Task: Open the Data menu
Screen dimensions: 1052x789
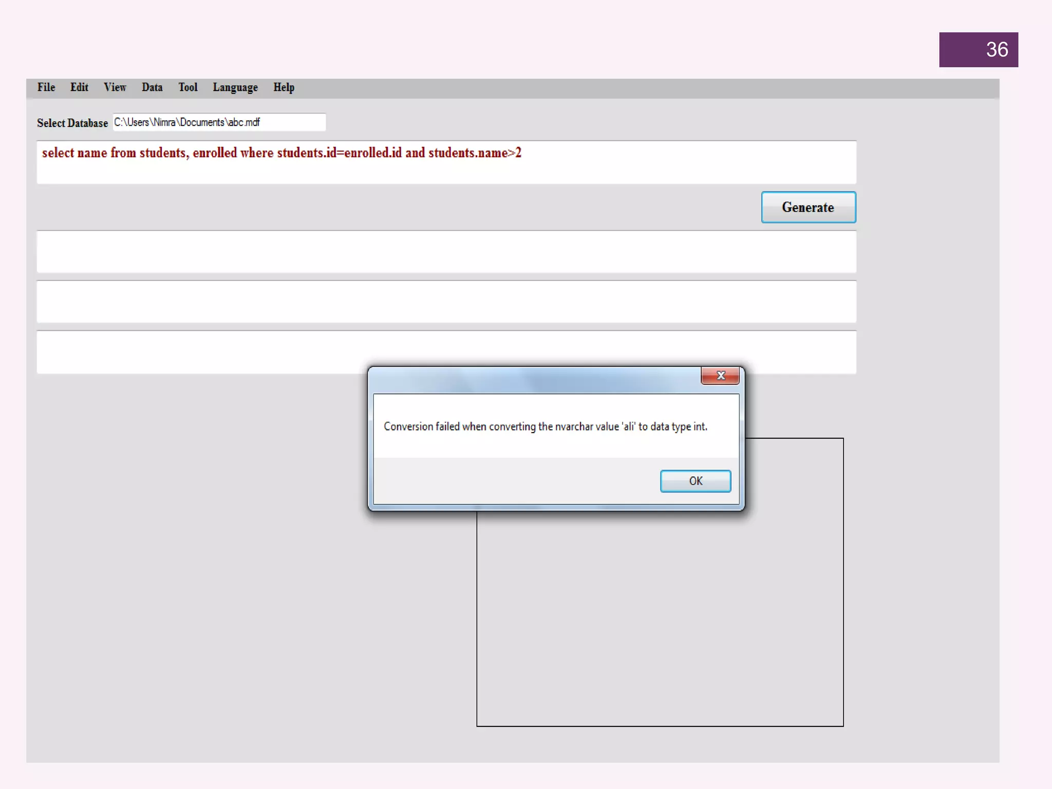Action: (x=152, y=87)
